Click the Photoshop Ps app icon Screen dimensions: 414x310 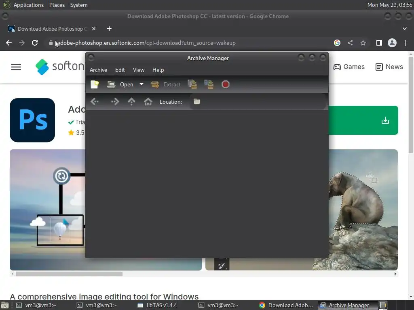click(x=32, y=120)
